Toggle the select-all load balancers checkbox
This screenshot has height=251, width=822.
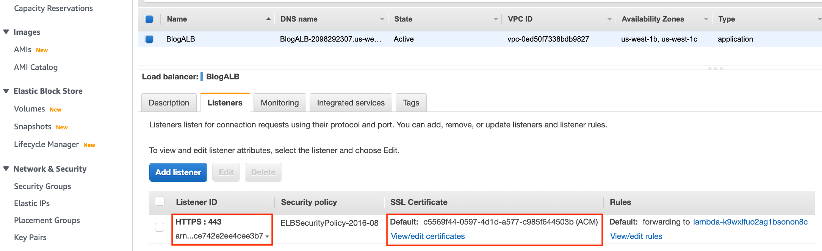(x=149, y=19)
